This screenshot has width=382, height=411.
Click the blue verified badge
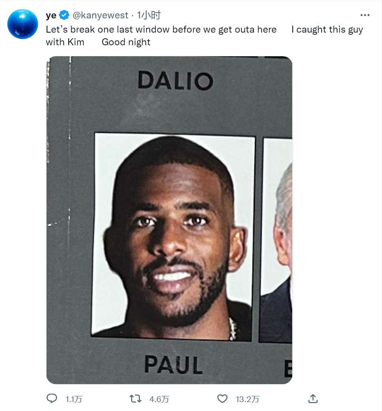[x=64, y=15]
